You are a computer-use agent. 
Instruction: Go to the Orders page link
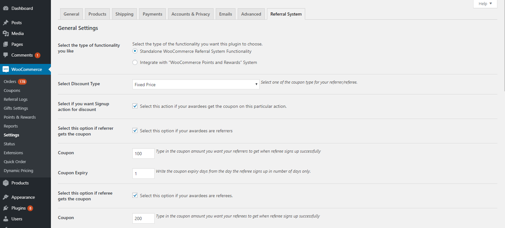click(10, 81)
